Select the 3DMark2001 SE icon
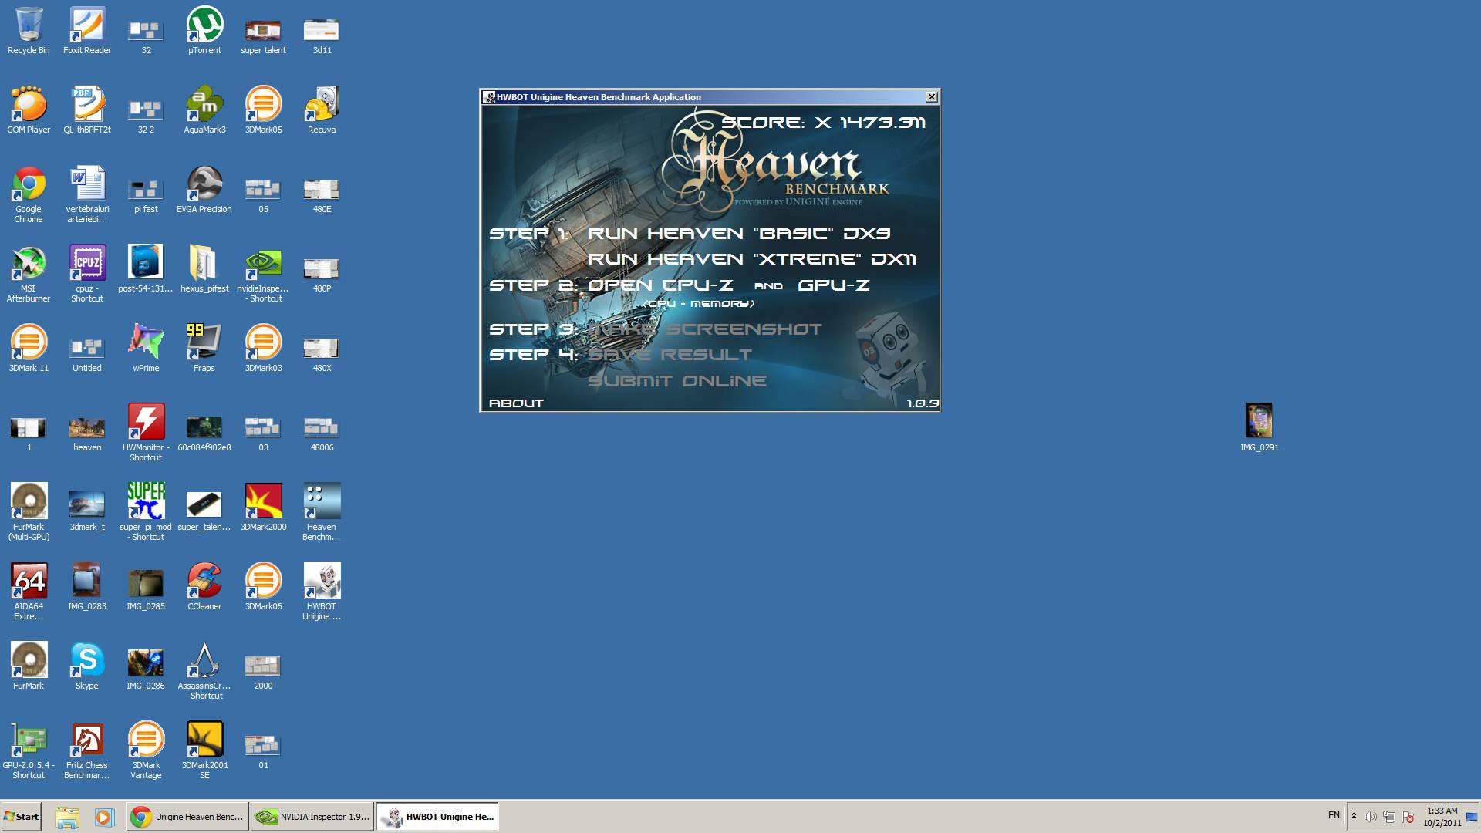The height and width of the screenshot is (833, 1481). pos(204,750)
